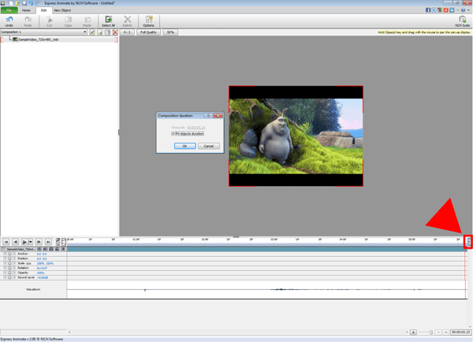Open the help dropdown arrow at top right

[468, 10]
